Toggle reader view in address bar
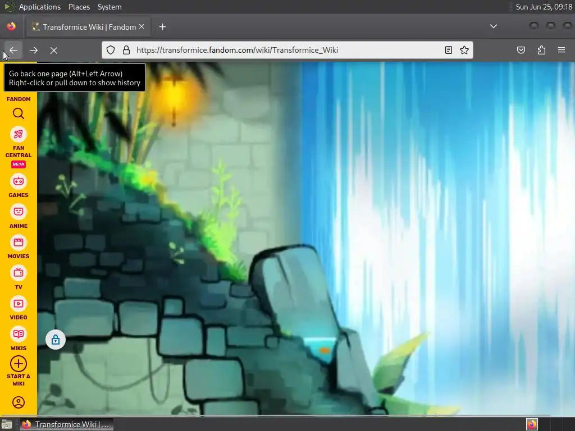 pos(449,50)
